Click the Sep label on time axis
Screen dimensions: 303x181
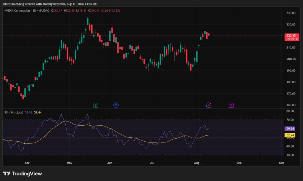coord(239,163)
